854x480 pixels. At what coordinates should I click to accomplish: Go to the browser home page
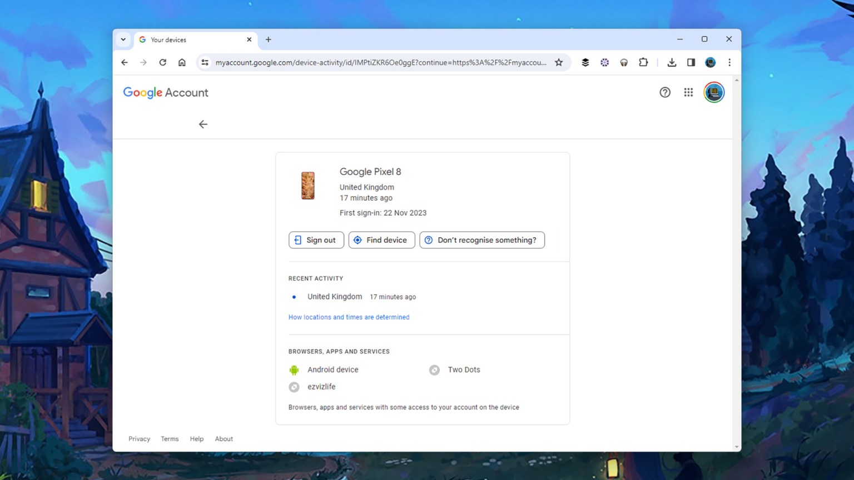(x=182, y=63)
